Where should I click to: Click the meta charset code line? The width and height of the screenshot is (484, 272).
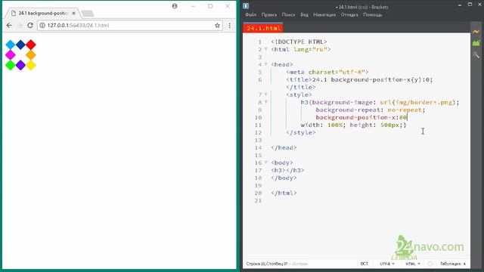327,72
